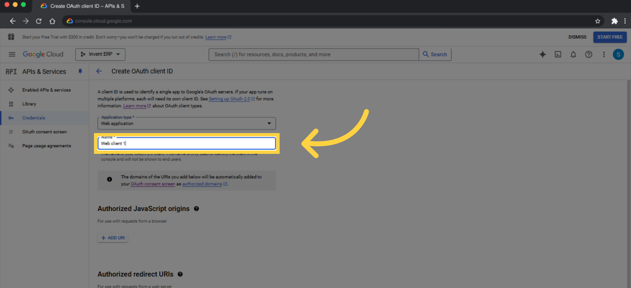The image size is (631, 288).
Task: Click the info icon in the domains notice
Action: pos(110,179)
